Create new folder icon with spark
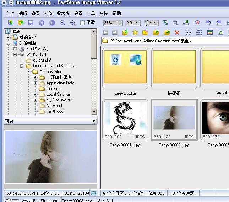This screenshot has width=229, height=202. coord(145,32)
